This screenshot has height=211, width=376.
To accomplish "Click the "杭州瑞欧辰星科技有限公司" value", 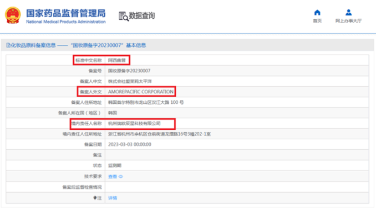I will pos(134,123).
